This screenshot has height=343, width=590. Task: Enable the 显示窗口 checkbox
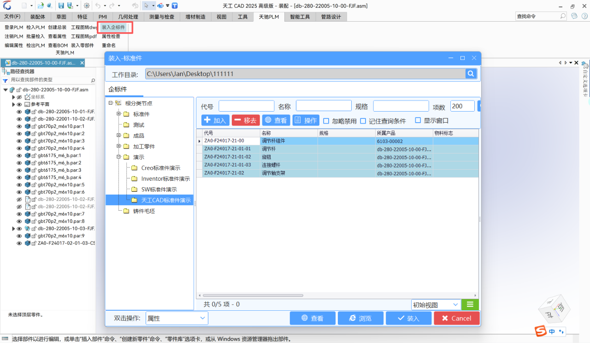point(418,120)
